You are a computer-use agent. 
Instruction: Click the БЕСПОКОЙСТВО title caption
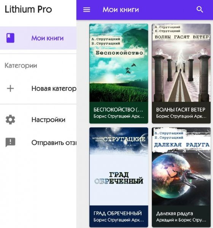point(118,110)
